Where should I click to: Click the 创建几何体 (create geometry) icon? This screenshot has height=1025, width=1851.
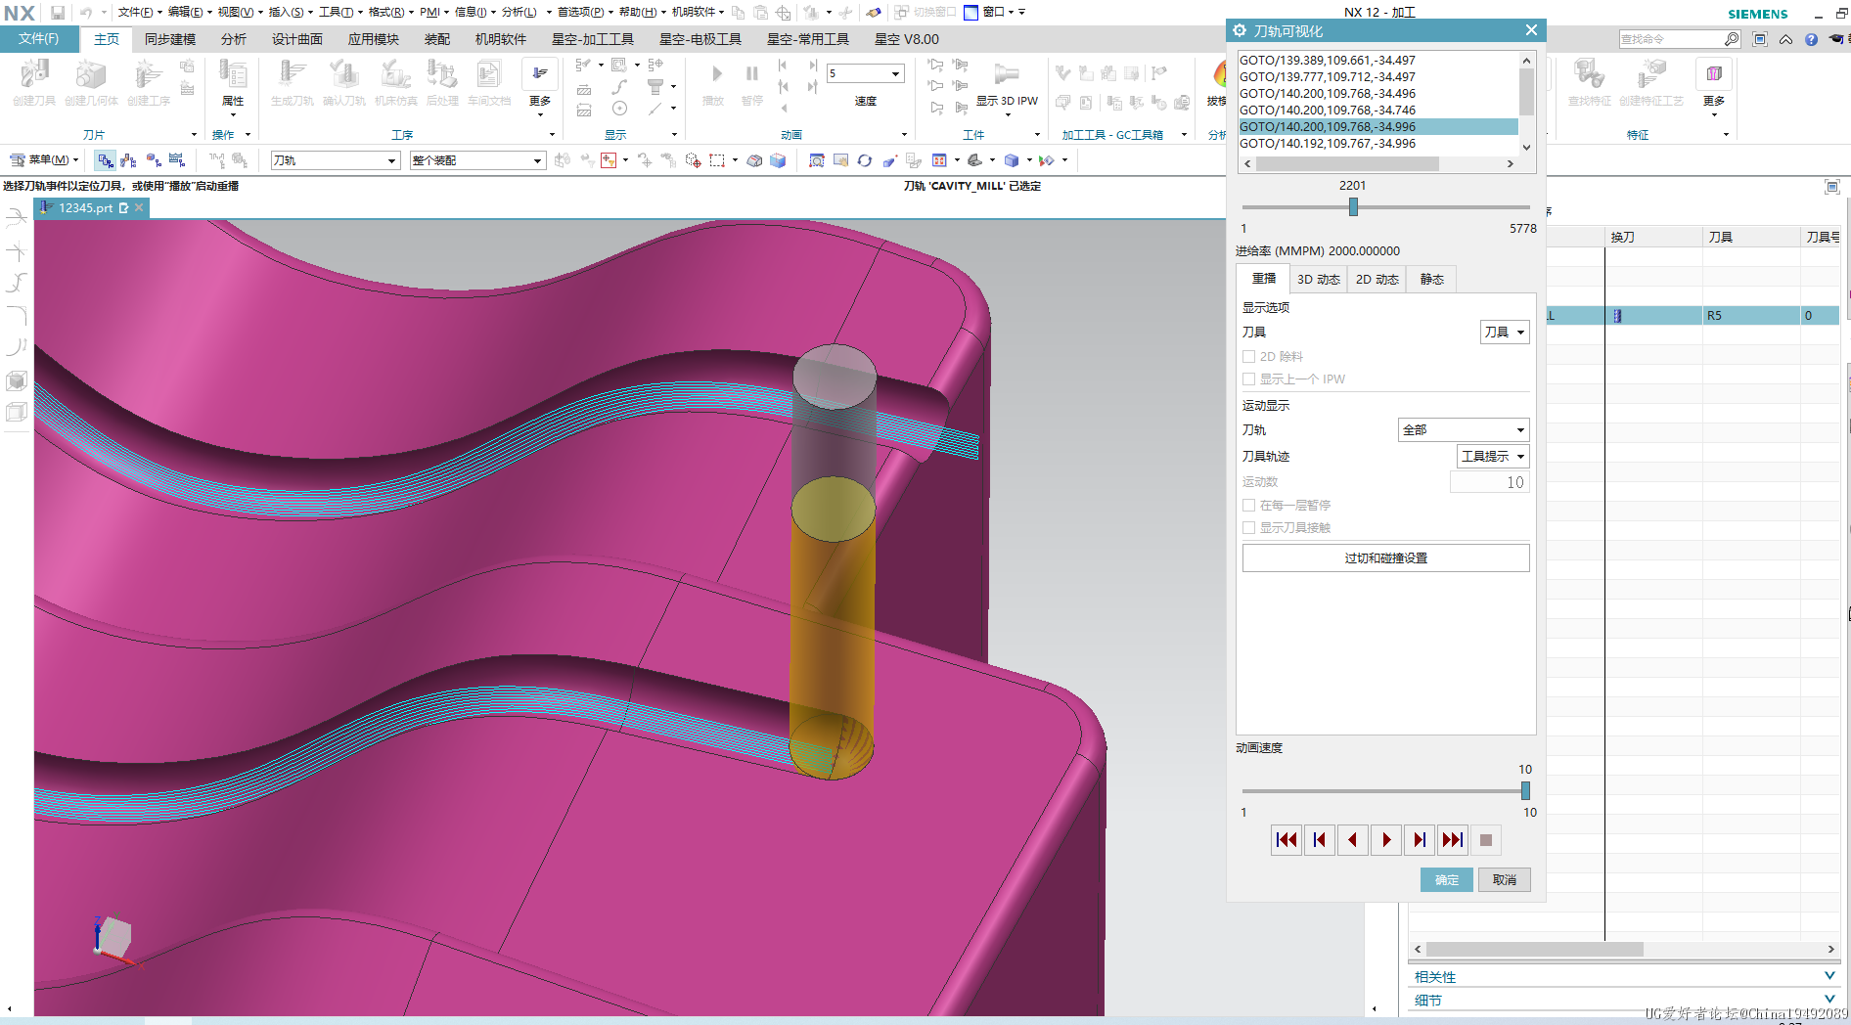(x=91, y=76)
